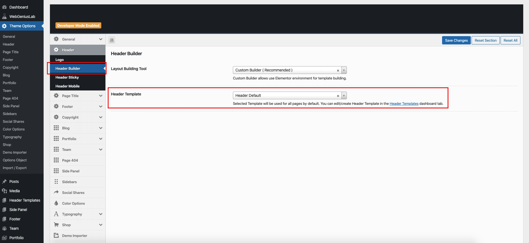529x243 pixels.
Task: Click the letter A Typography icon
Action: click(56, 214)
